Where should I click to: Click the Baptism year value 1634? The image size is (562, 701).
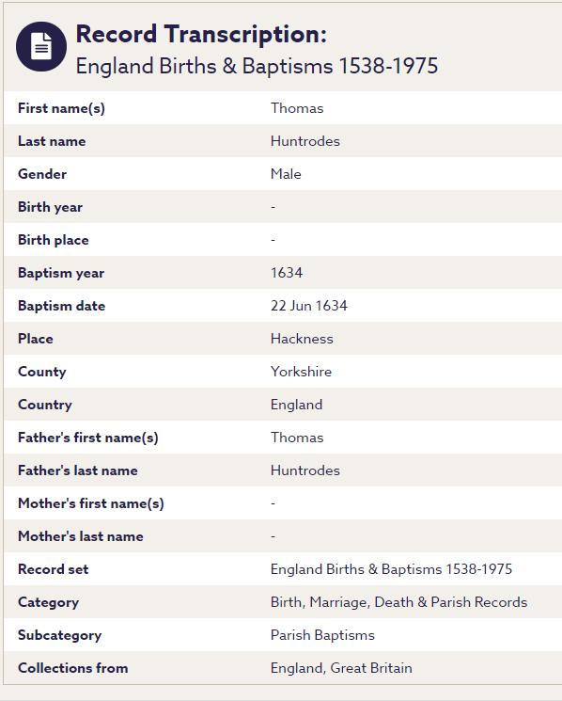(287, 273)
